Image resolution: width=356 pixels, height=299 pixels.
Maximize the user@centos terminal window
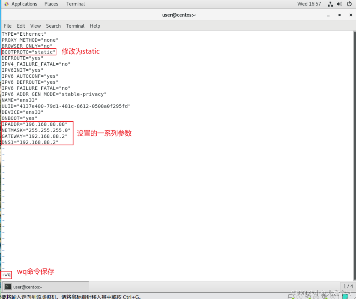[x=339, y=15]
